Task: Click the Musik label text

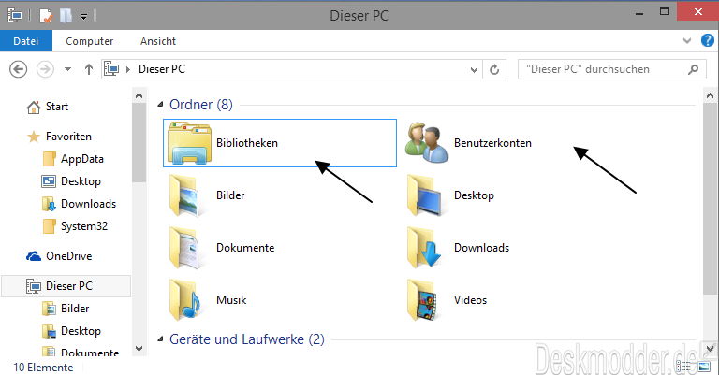Action: (231, 300)
